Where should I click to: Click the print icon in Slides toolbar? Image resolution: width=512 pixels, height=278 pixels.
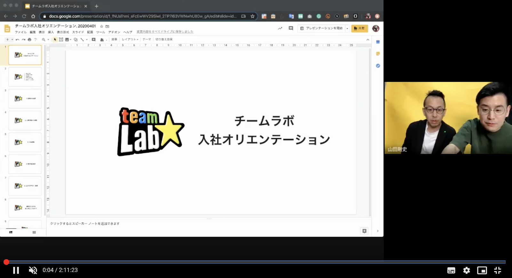pos(29,40)
